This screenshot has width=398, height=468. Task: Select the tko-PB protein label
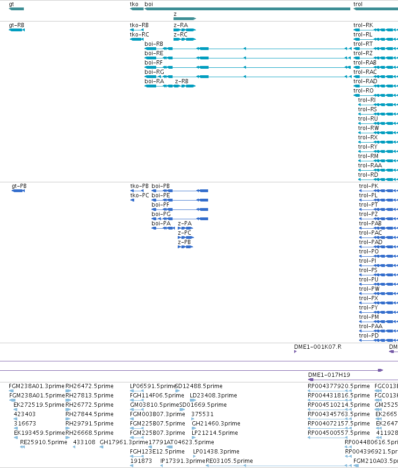click(x=139, y=186)
